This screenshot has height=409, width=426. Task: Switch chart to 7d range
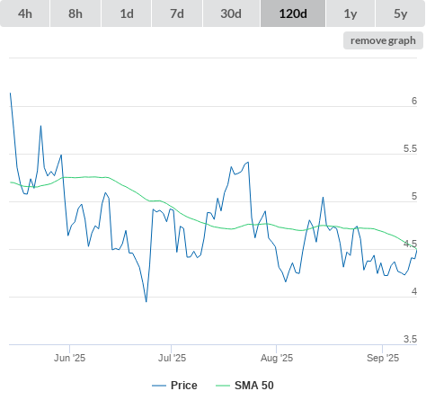[177, 13]
